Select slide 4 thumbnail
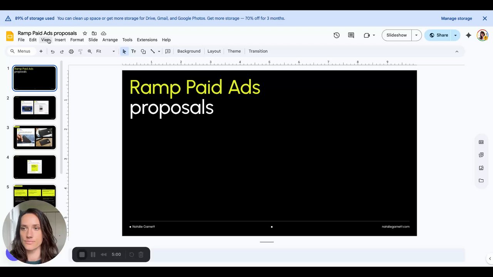The height and width of the screenshot is (277, 493). coord(35,167)
